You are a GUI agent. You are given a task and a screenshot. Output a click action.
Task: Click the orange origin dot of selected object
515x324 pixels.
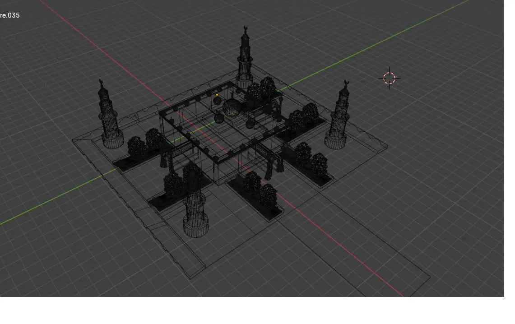point(217,95)
